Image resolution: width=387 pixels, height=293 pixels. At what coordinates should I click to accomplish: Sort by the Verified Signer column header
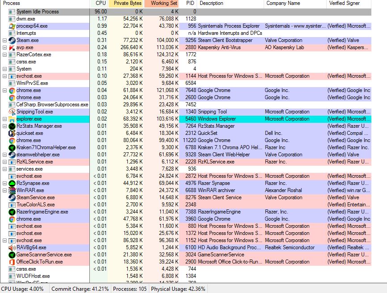349,4
